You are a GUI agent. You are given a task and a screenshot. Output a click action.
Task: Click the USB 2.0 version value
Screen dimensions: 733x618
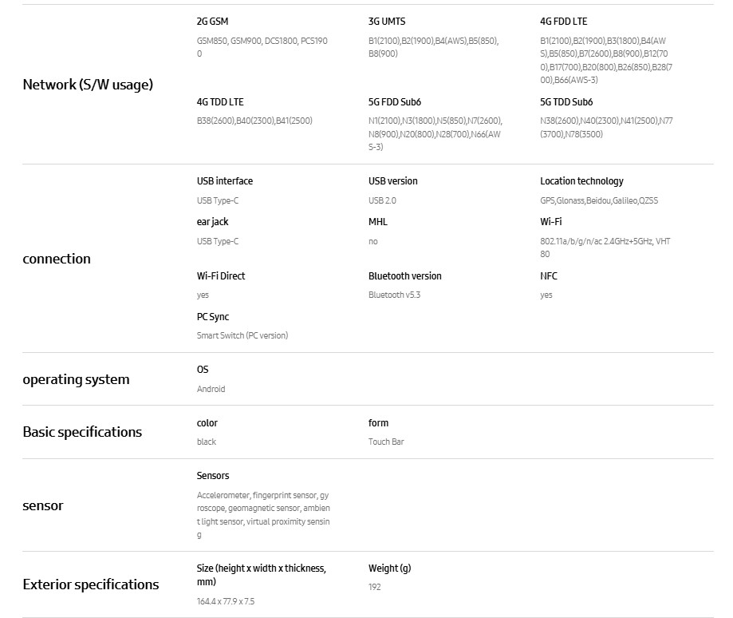click(x=382, y=201)
